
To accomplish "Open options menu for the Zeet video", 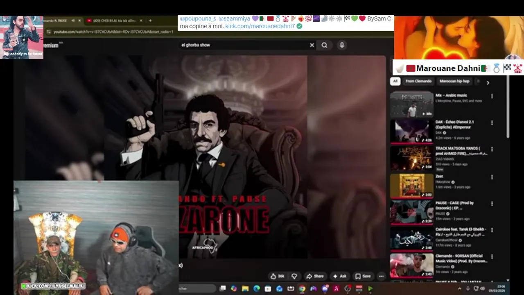I will point(492,177).
